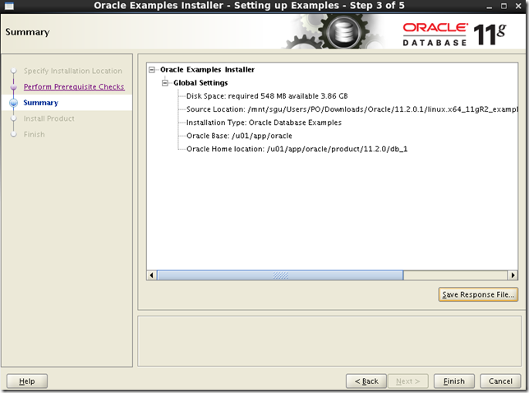Select the Oracle Home location row
This screenshot has height=393, width=529.
tap(297, 149)
